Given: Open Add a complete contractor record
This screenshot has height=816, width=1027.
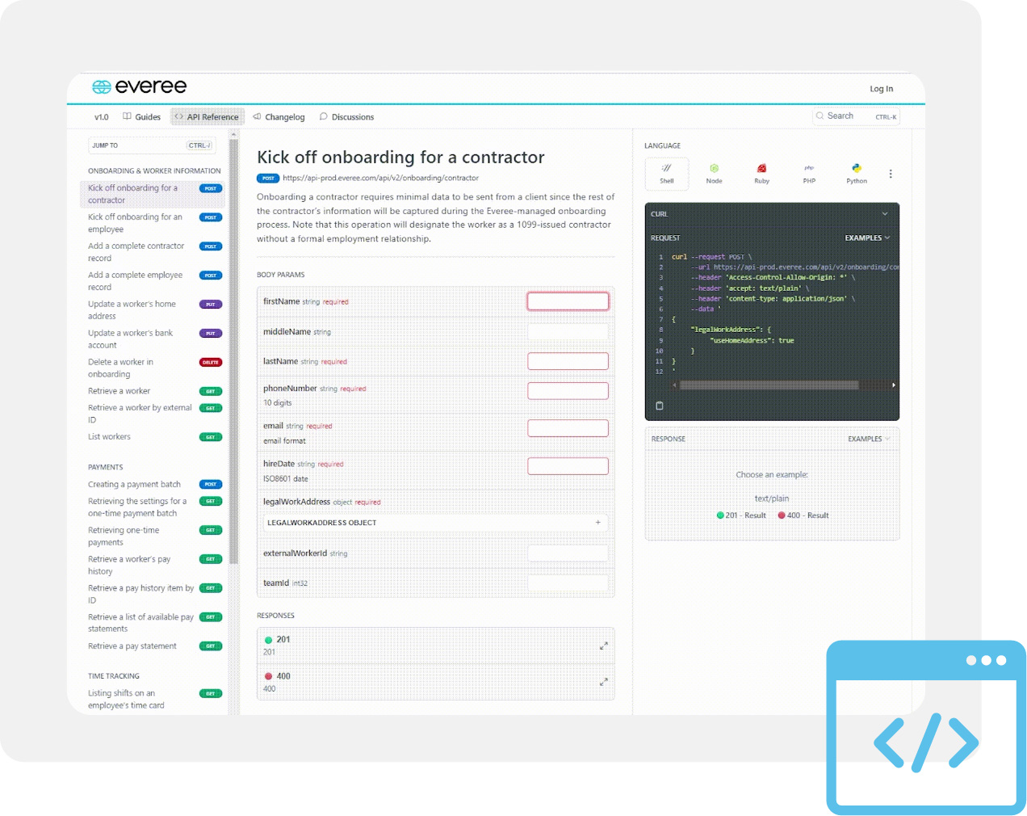Looking at the screenshot, I should pos(153,252).
